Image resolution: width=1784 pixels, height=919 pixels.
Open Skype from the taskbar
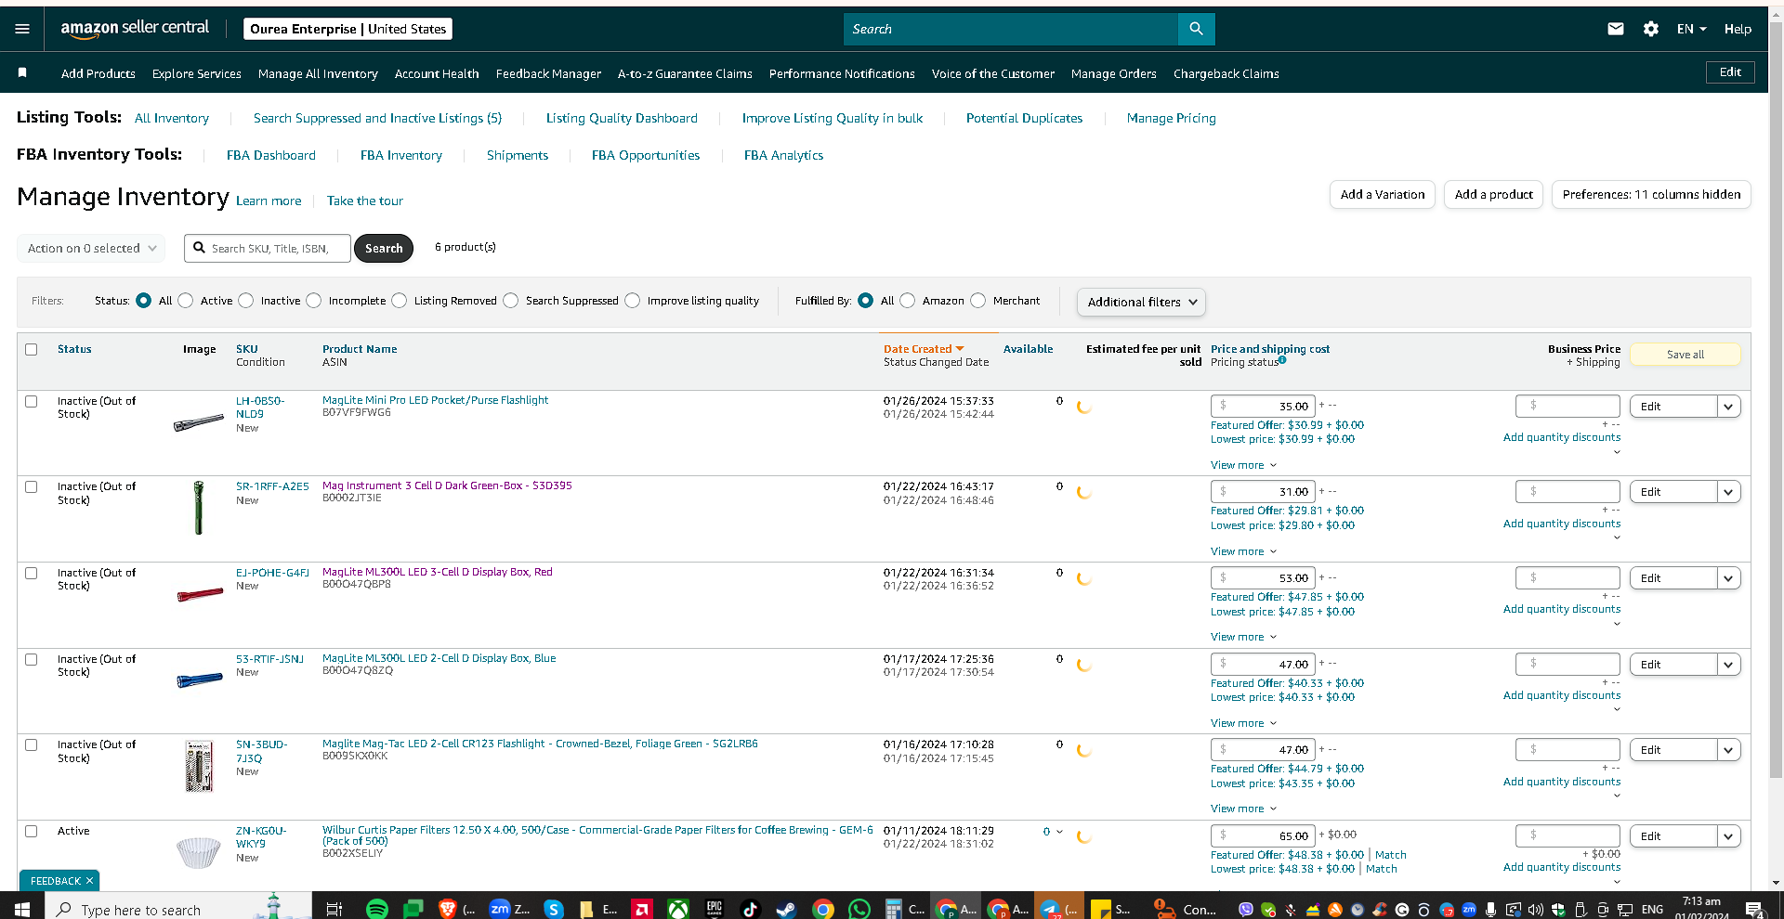click(x=554, y=909)
